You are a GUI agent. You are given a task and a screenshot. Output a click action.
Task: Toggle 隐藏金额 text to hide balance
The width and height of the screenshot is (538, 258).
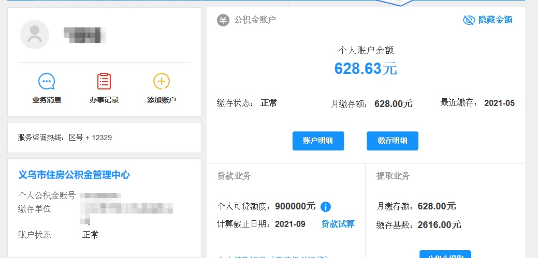[x=495, y=20]
